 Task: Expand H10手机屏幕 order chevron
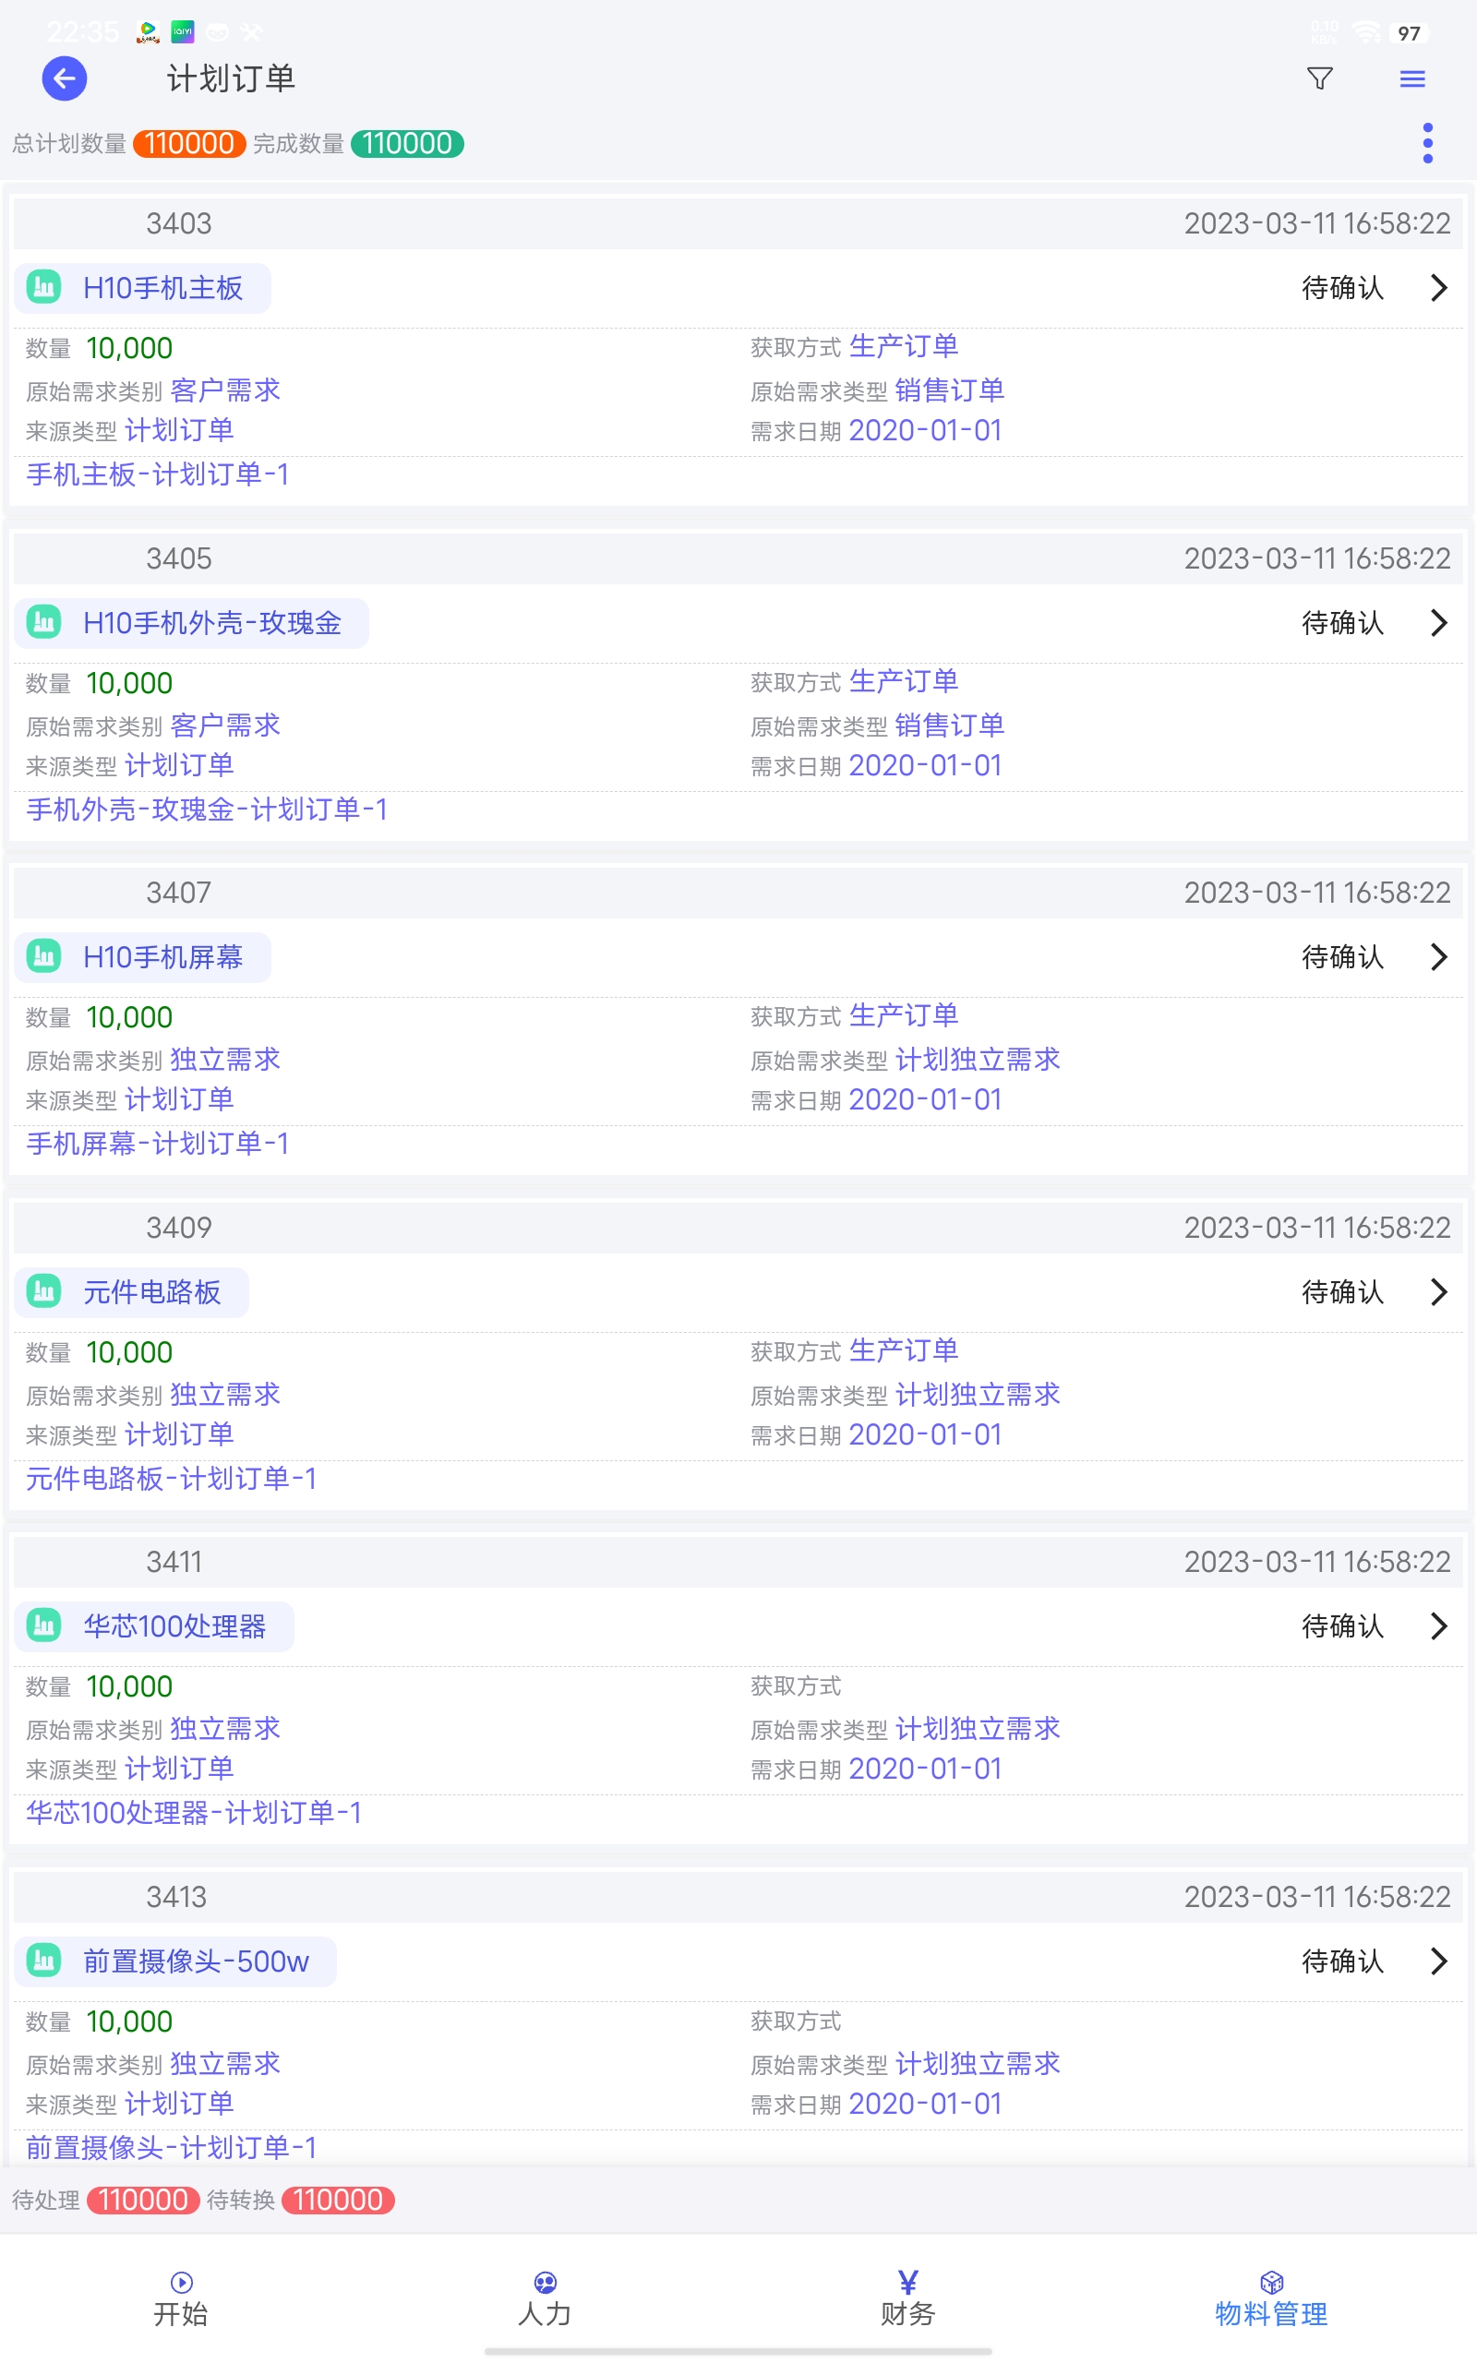[x=1438, y=957]
